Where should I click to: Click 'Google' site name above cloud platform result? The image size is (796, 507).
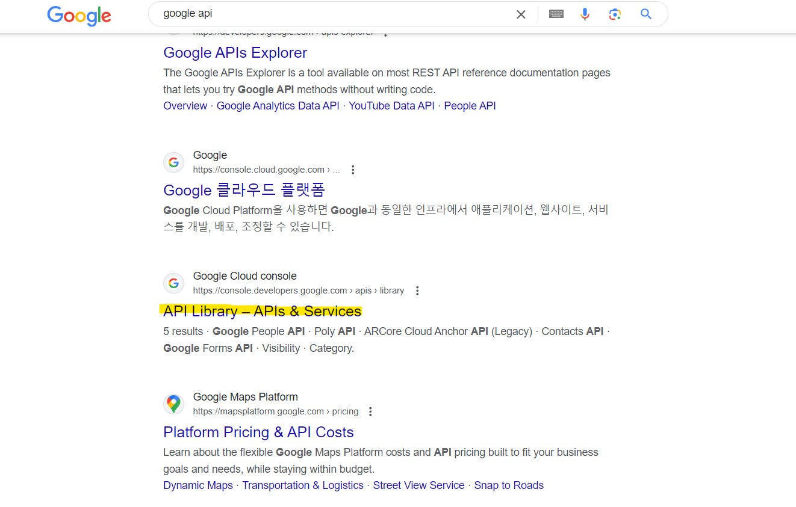(210, 155)
